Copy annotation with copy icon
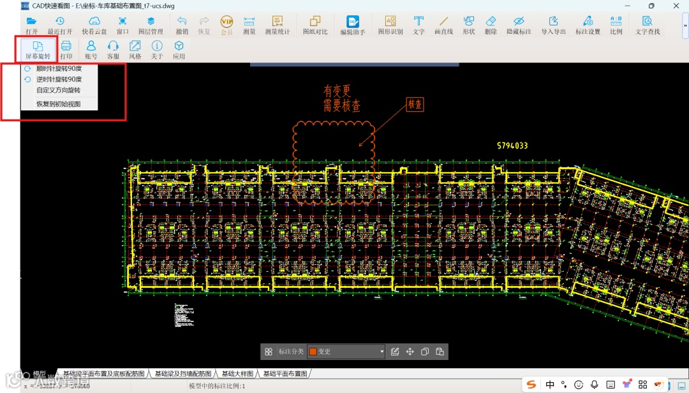The height and width of the screenshot is (393, 689). (x=424, y=352)
